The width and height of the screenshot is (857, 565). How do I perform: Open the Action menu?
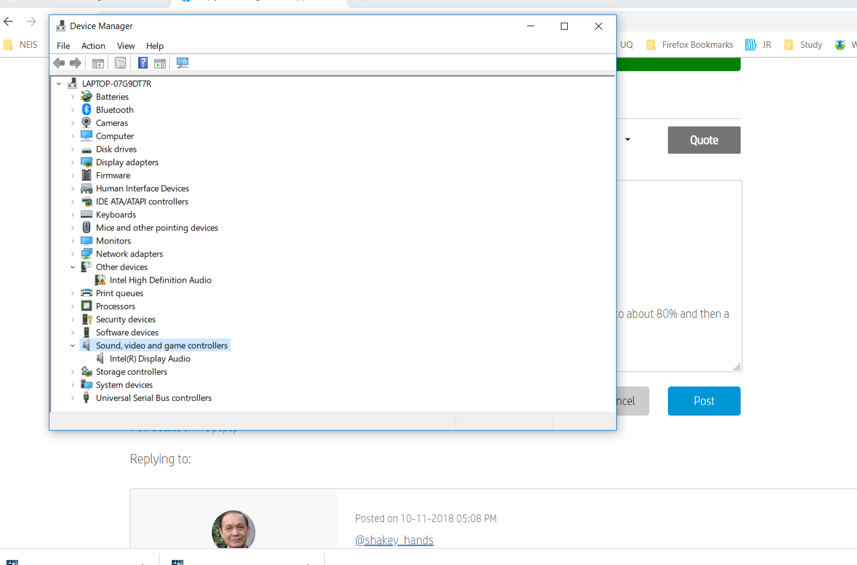point(93,46)
